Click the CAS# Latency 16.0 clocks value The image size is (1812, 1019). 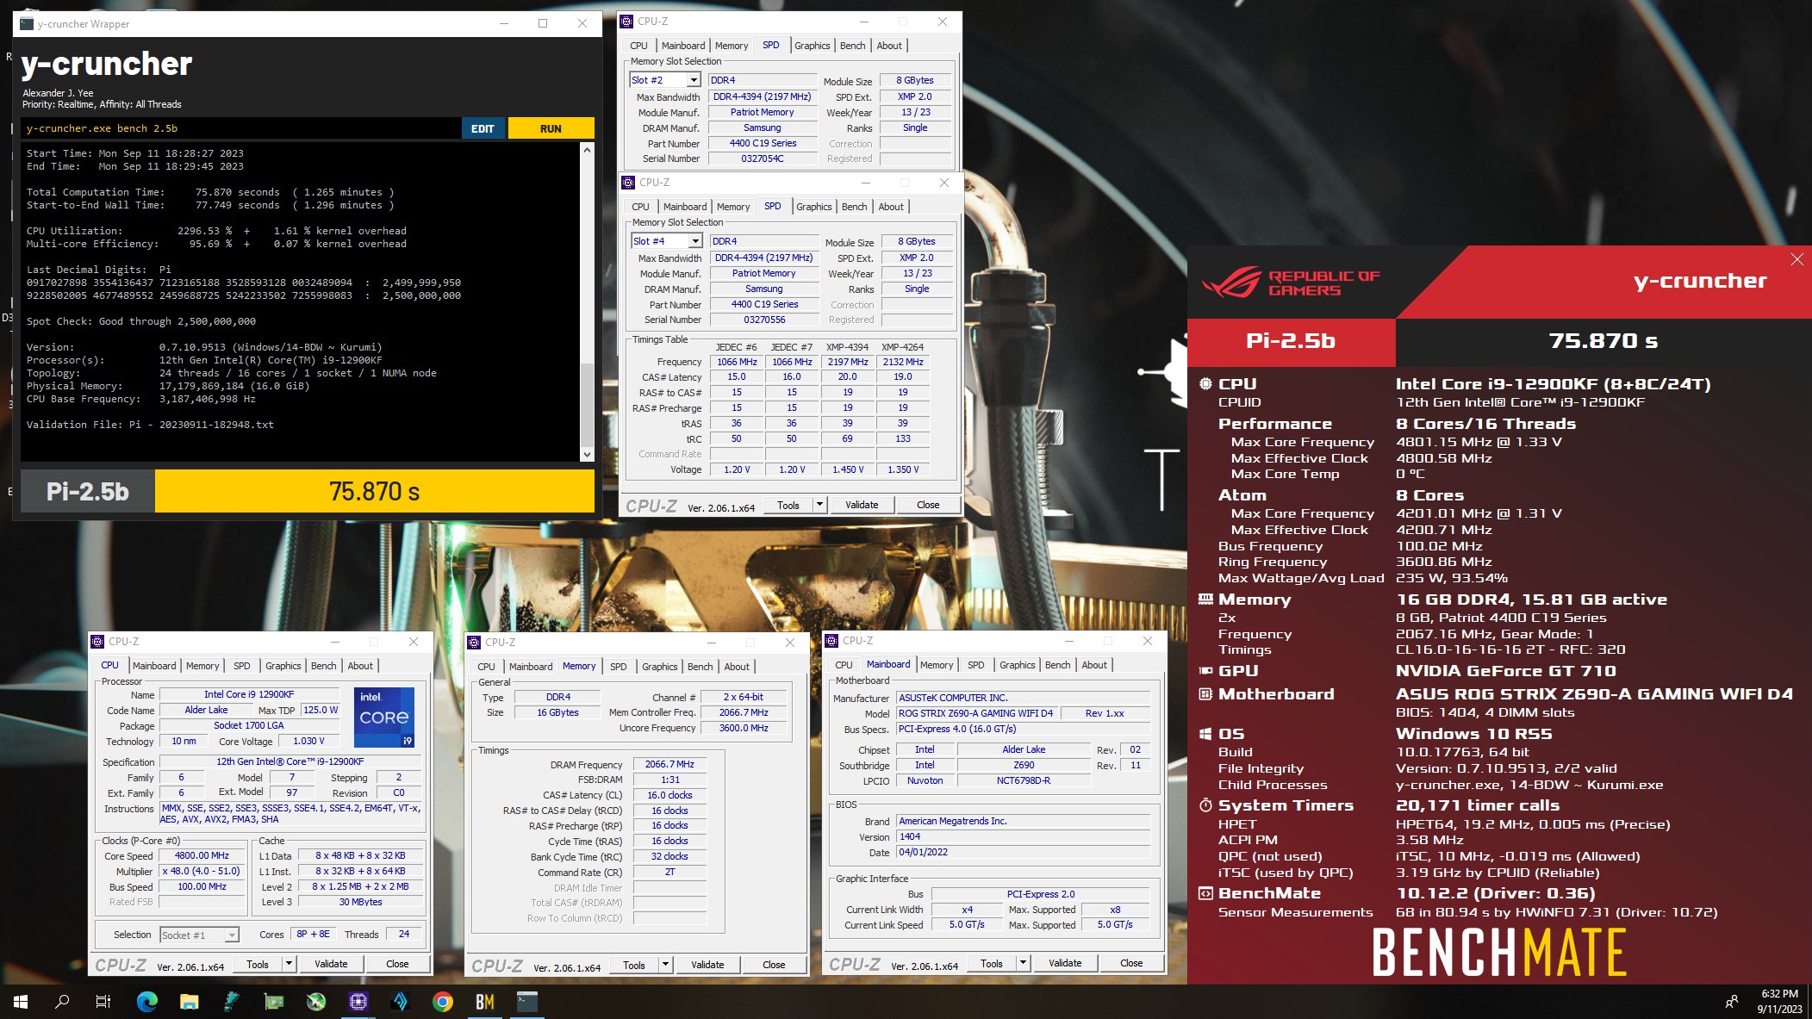point(669,795)
